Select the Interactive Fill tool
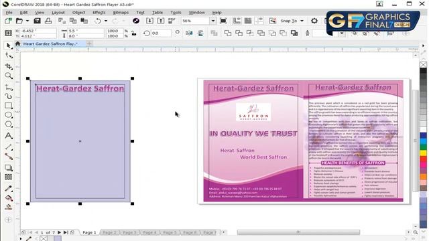 pyautogui.click(x=9, y=198)
